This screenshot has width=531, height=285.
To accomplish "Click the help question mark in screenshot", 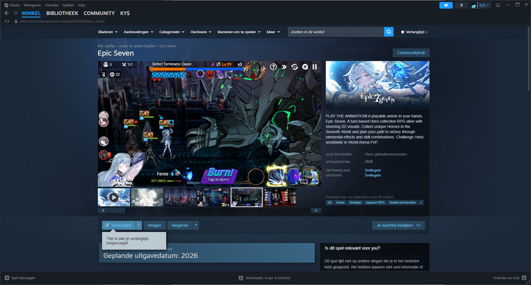I will coord(273,67).
